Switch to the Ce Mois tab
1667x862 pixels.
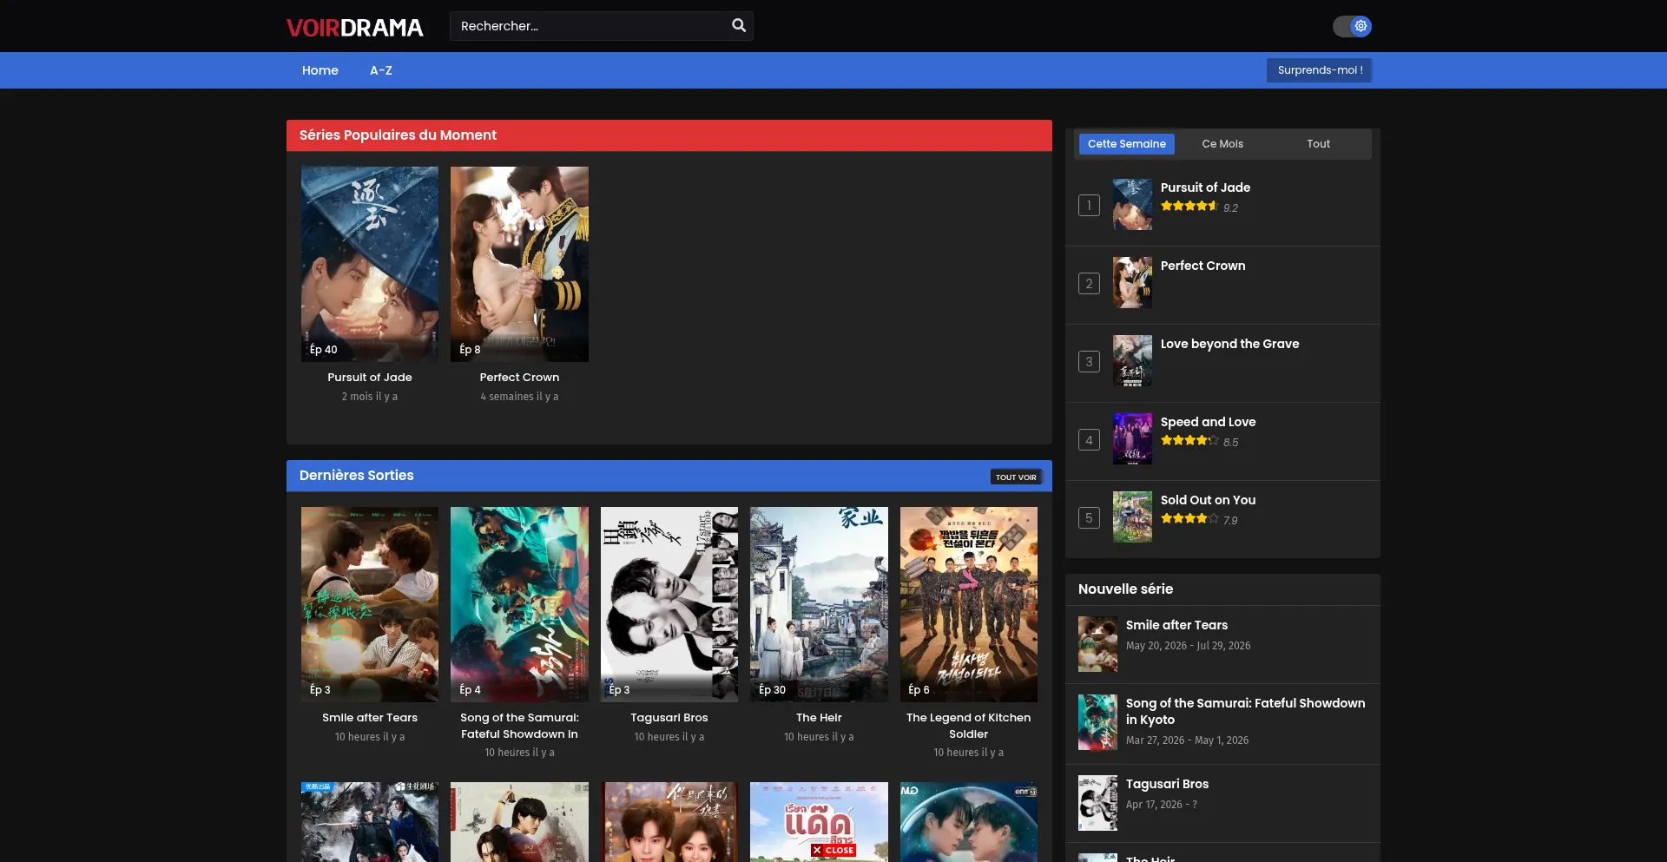[1222, 144]
